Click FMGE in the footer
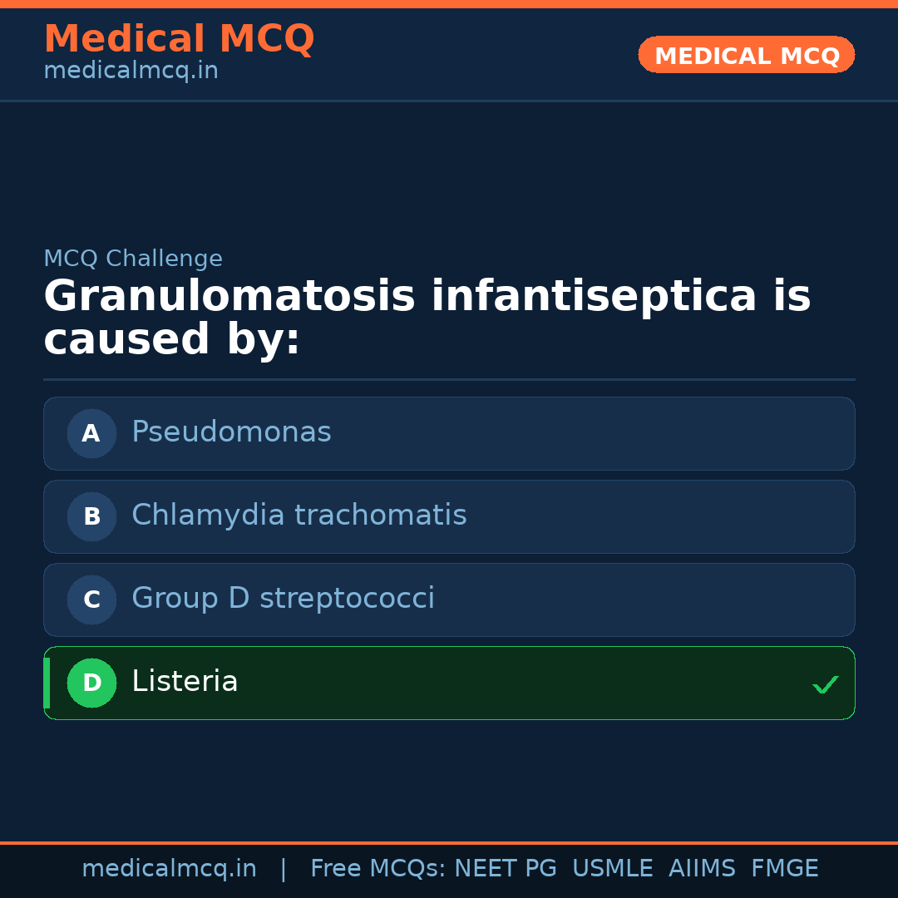 tap(784, 869)
